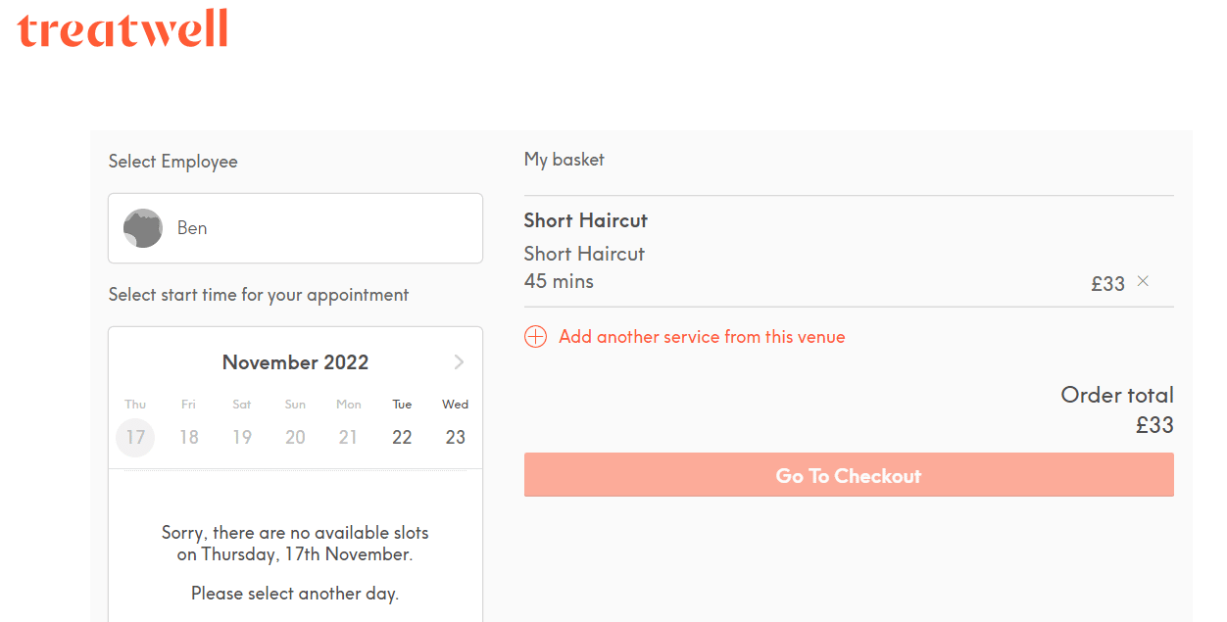Click the November 2022 month heading
The width and height of the screenshot is (1227, 622).
point(295,362)
